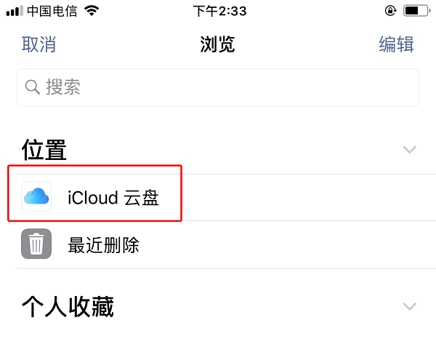Tap the Wi-Fi status icon

pyautogui.click(x=92, y=11)
